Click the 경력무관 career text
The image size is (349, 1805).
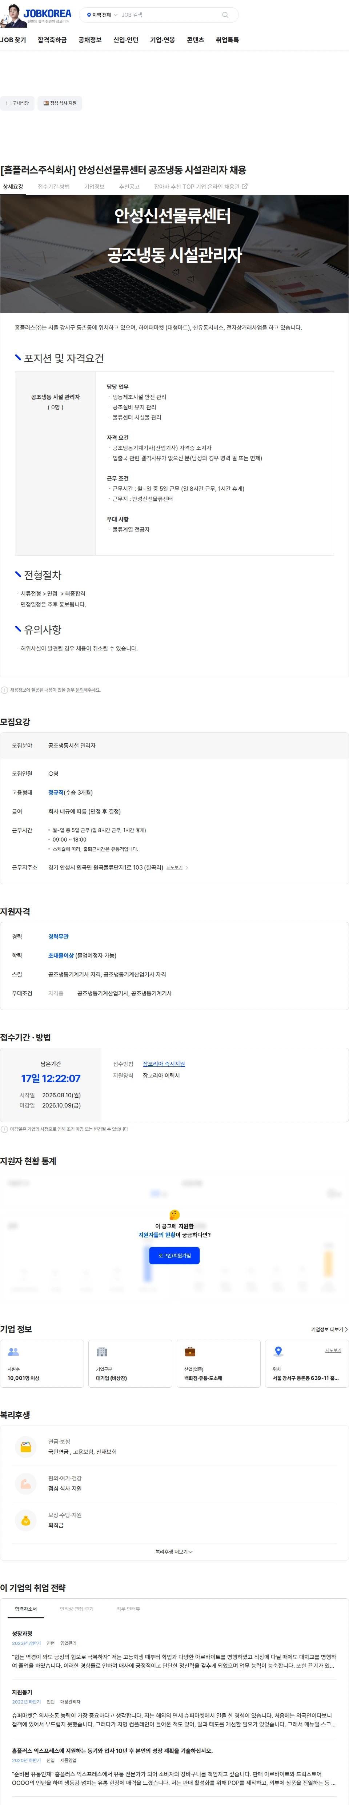pyautogui.click(x=58, y=937)
